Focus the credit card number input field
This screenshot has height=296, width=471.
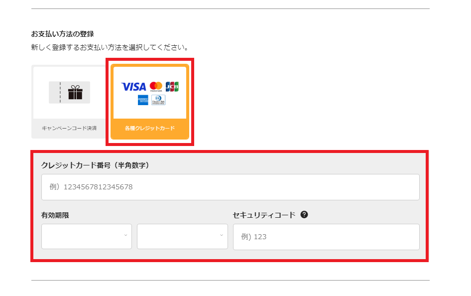pos(231,187)
